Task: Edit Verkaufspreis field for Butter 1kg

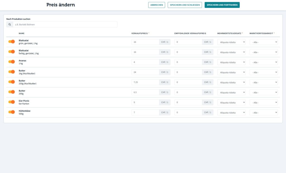Action: (x=145, y=72)
